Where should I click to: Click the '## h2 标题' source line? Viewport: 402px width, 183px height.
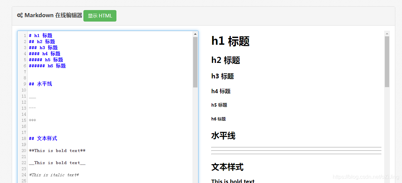[x=42, y=41]
